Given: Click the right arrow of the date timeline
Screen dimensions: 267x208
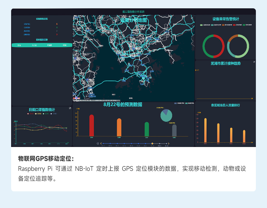Looking at the screenshot, I should pyautogui.click(x=169, y=143).
